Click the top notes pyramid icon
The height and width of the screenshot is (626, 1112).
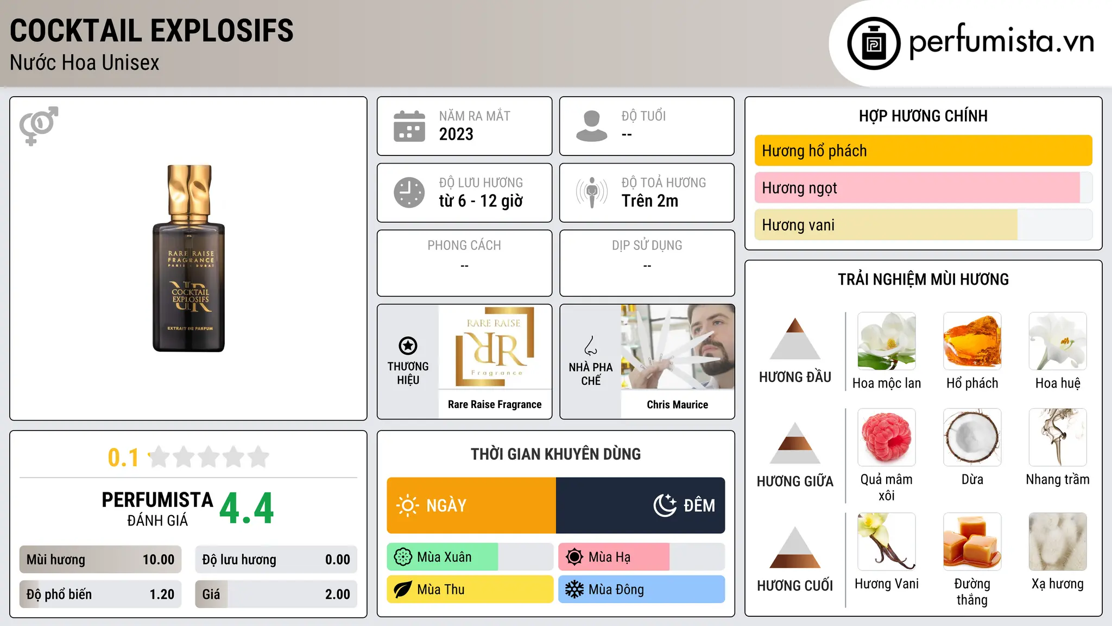pyautogui.click(x=795, y=339)
